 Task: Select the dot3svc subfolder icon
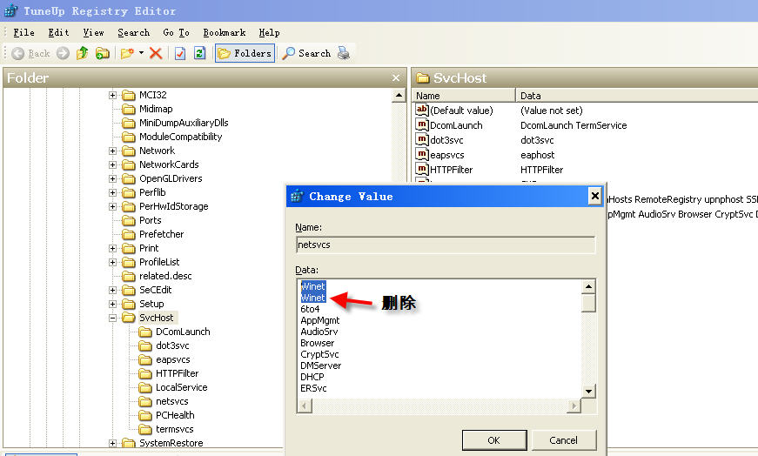(x=145, y=345)
